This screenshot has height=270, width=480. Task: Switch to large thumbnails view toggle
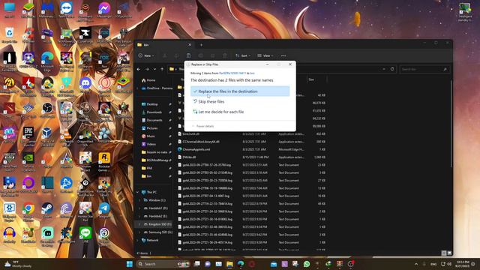click(449, 253)
